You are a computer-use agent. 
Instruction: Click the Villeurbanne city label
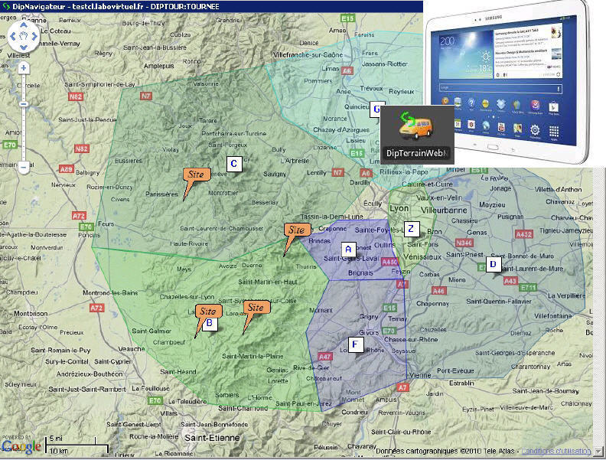[x=444, y=210]
